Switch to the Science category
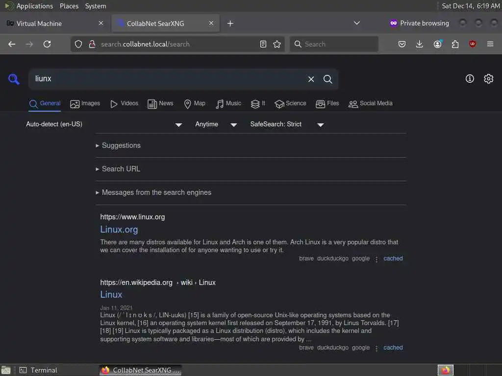Screen dimensions: 502x376 point(290,104)
